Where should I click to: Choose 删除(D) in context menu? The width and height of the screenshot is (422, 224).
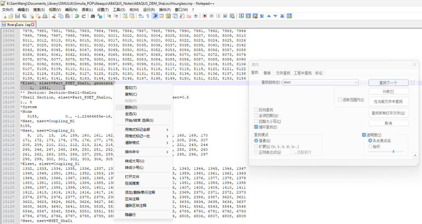144,107
